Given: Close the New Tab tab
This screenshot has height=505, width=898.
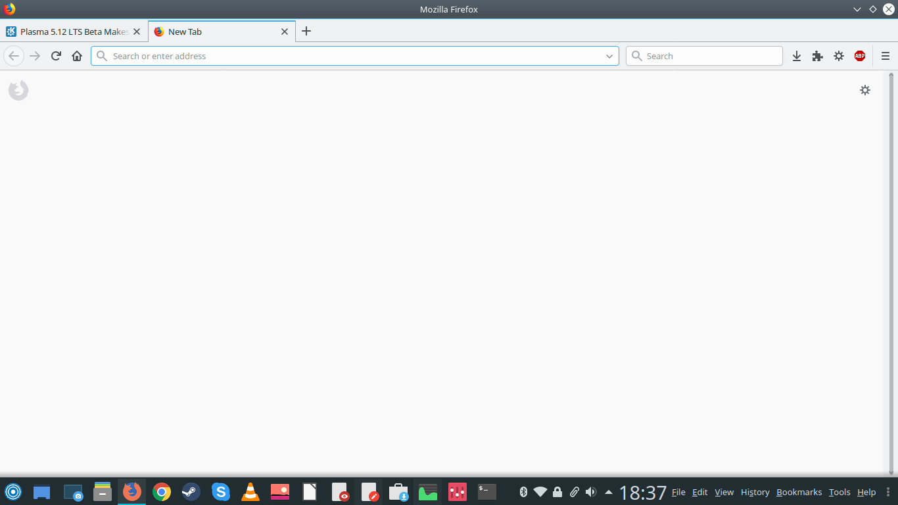Looking at the screenshot, I should point(285,32).
